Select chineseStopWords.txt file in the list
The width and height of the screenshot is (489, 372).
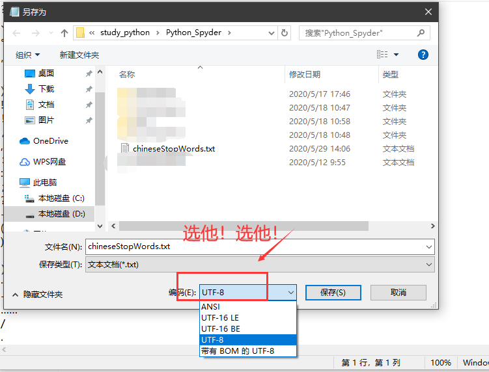coord(174,149)
